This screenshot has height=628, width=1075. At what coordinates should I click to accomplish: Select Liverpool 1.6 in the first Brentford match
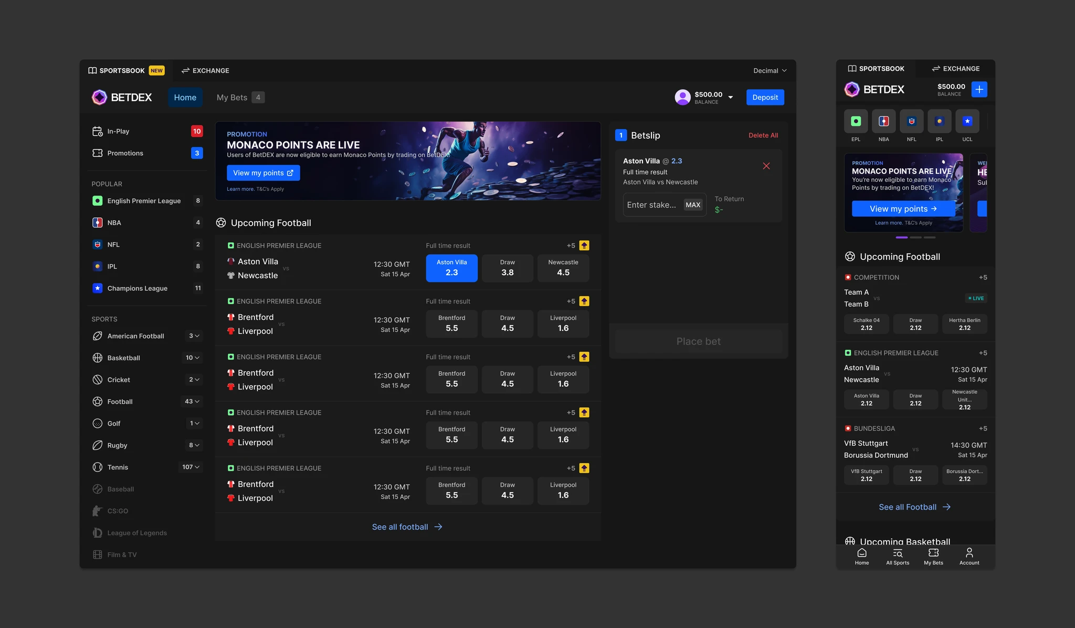coord(563,323)
